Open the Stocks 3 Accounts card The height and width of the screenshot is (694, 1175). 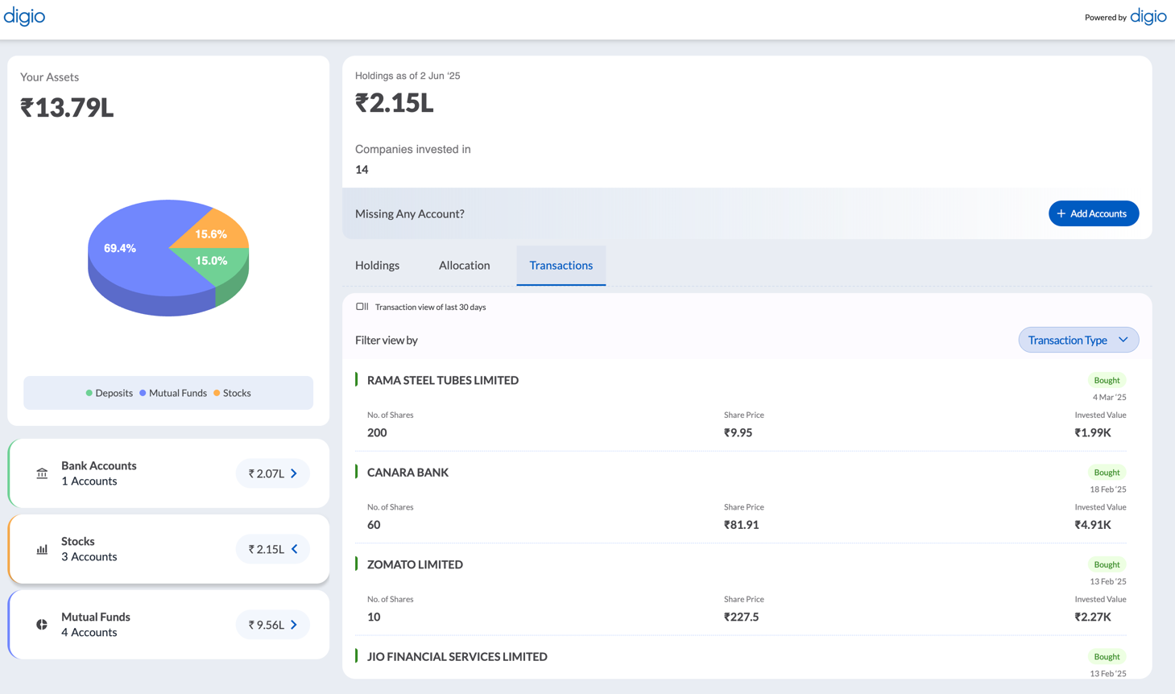(169, 549)
